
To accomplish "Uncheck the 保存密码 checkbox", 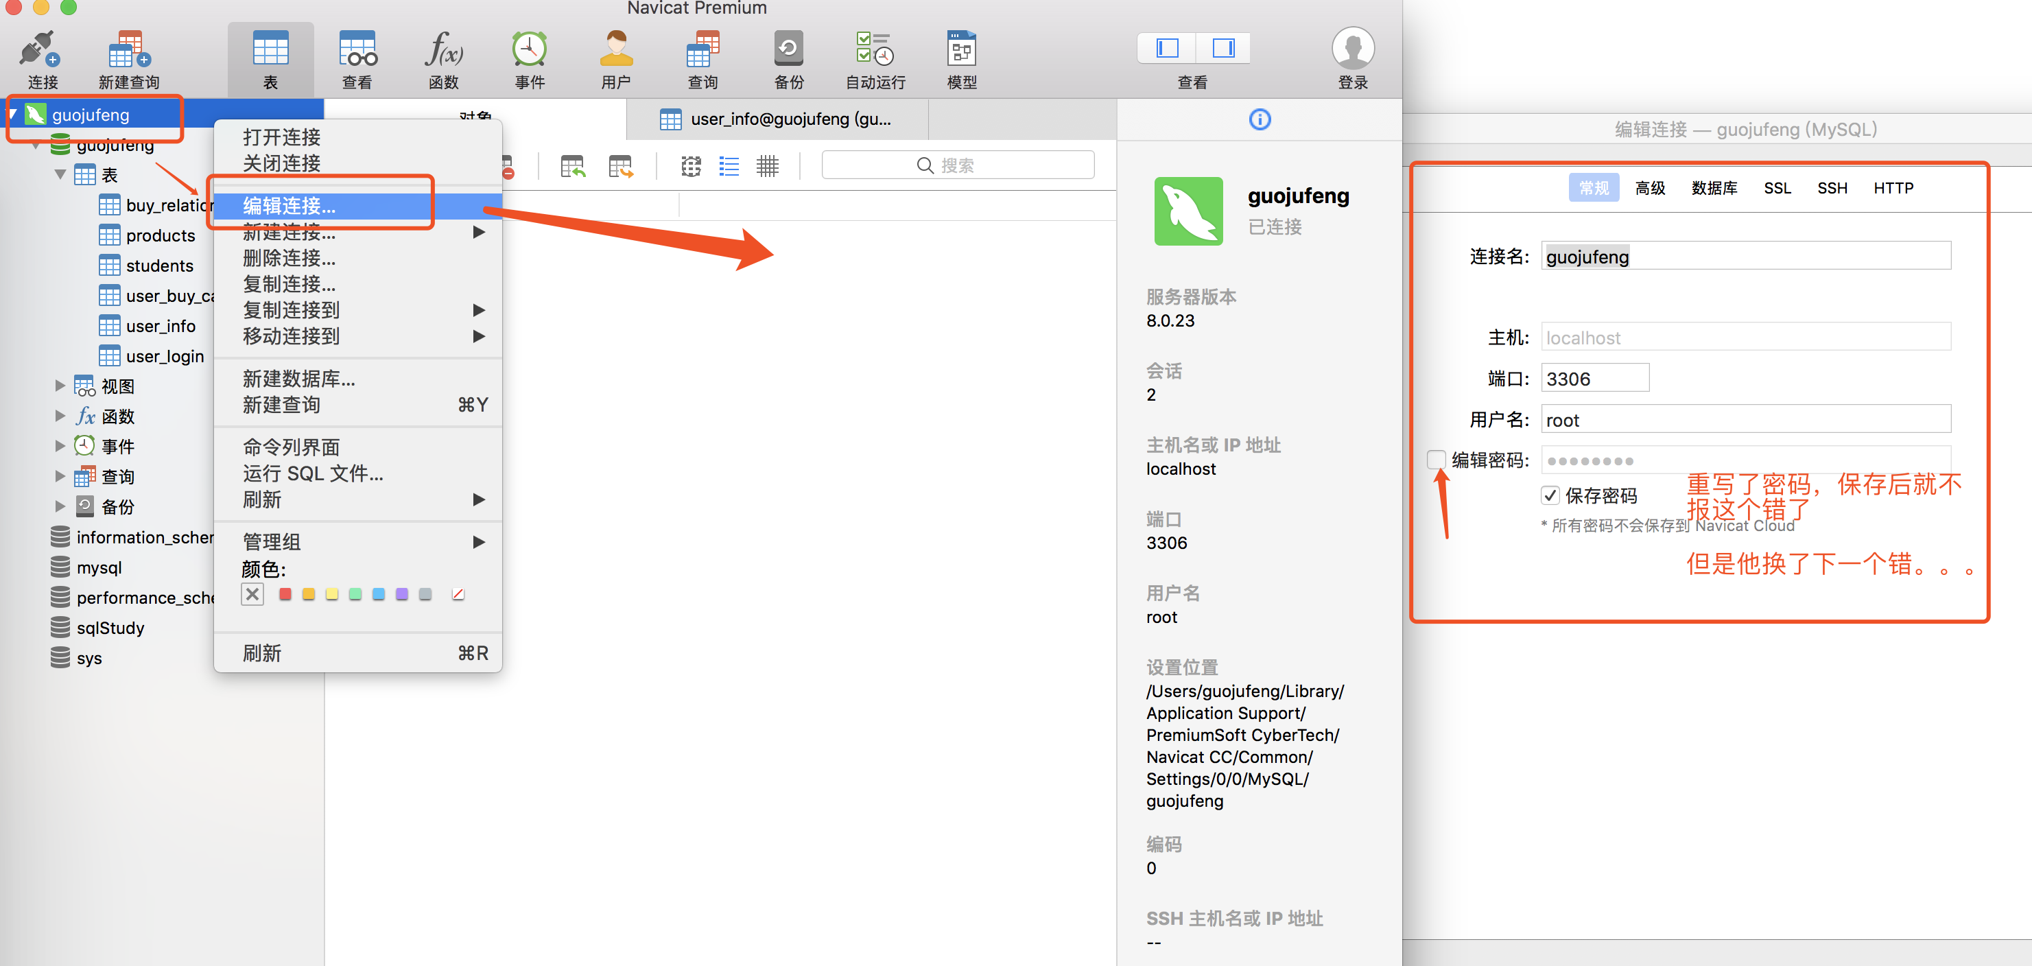I will tap(1549, 495).
